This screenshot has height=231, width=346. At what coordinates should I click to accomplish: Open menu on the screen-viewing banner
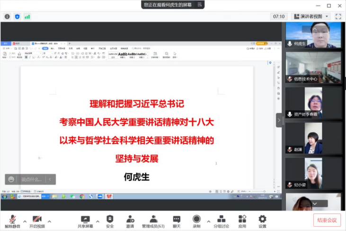pos(199,5)
